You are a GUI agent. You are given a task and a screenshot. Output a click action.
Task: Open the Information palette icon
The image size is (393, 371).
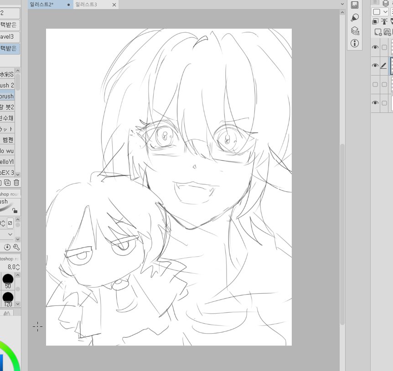coord(354,43)
